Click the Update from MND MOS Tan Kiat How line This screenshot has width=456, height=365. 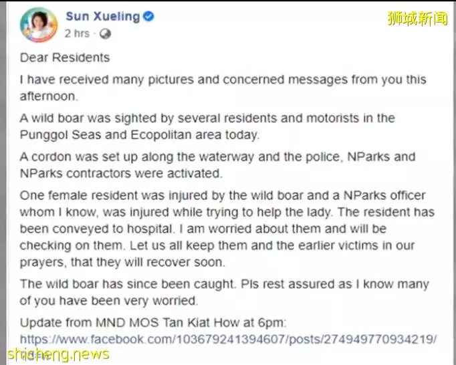(x=153, y=322)
